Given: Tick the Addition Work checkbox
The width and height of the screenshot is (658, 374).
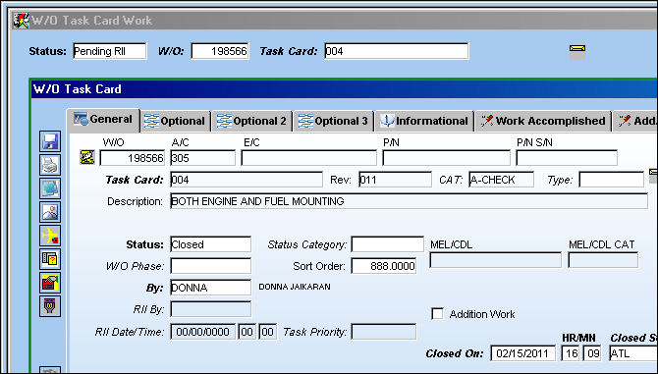Looking at the screenshot, I should pos(437,313).
